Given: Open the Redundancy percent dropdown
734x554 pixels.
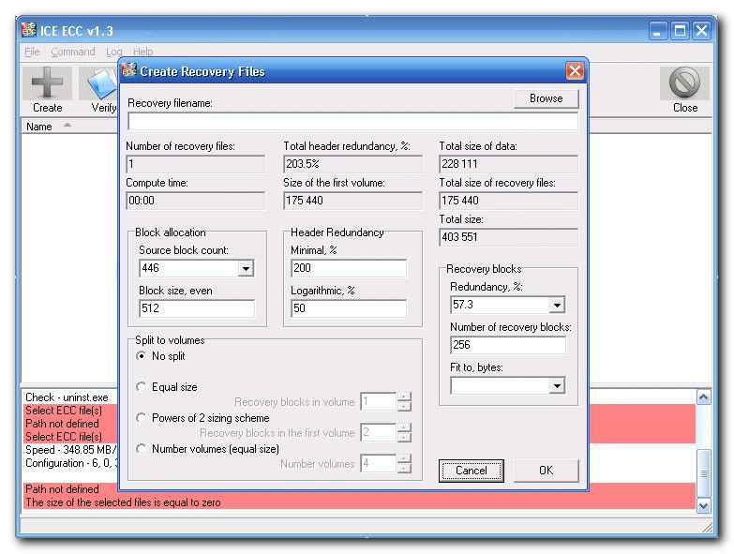Looking at the screenshot, I should coord(557,305).
